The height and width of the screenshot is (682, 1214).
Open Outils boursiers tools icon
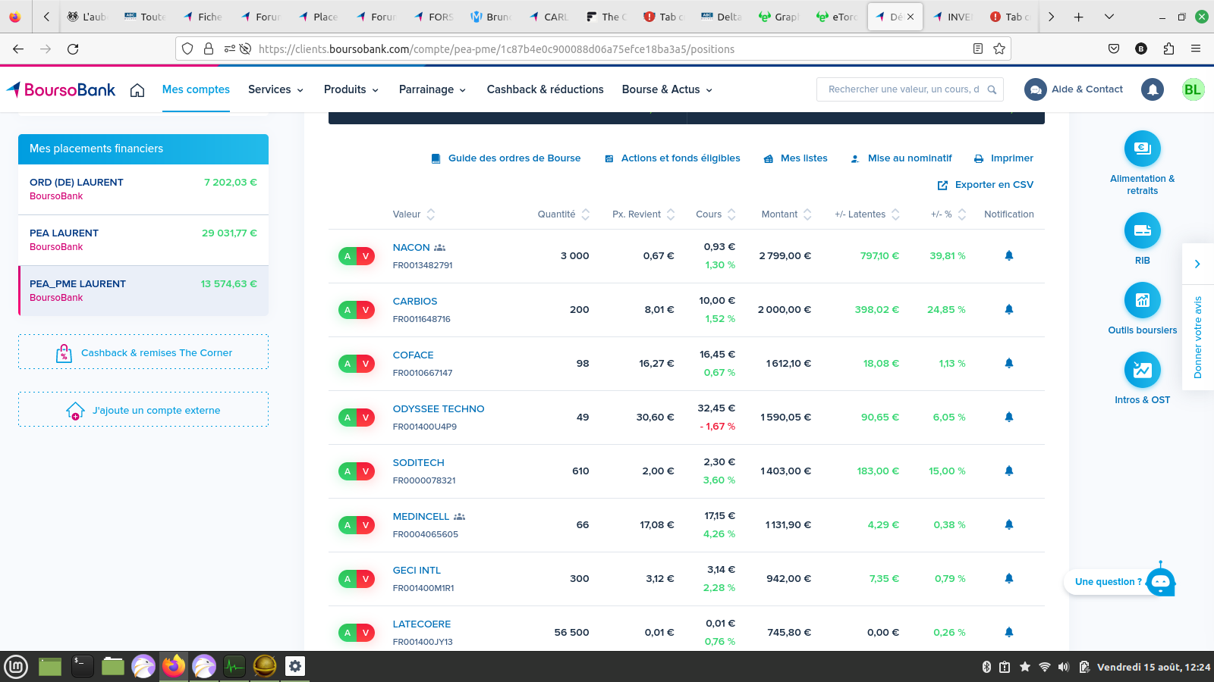[1142, 301]
